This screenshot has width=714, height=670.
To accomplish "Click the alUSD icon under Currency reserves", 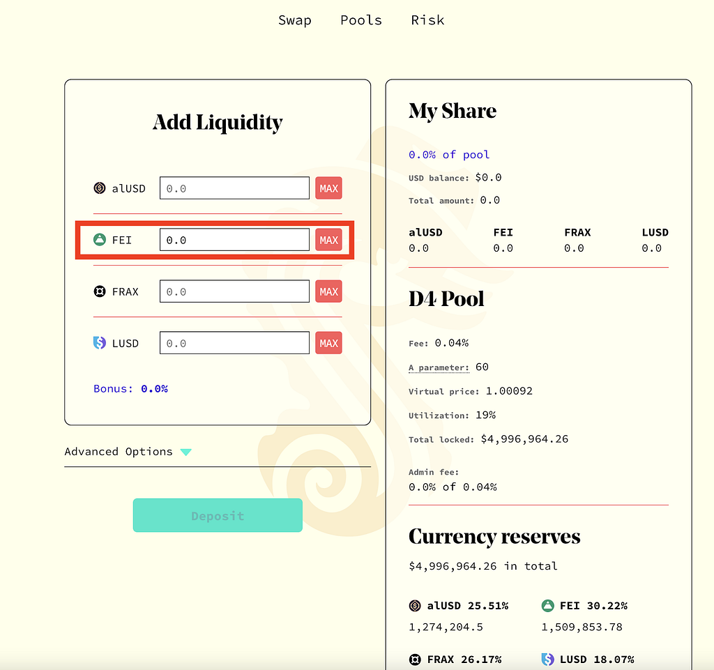I will click(x=415, y=605).
